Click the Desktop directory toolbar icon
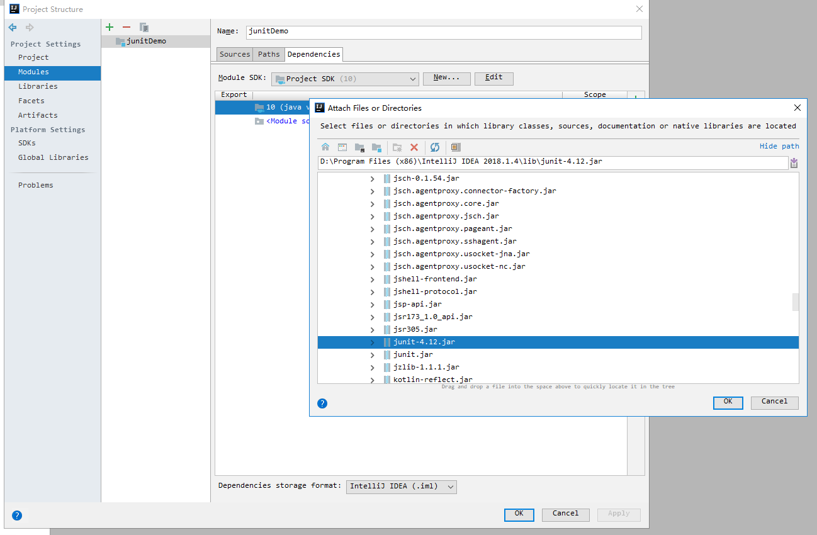 coord(342,147)
